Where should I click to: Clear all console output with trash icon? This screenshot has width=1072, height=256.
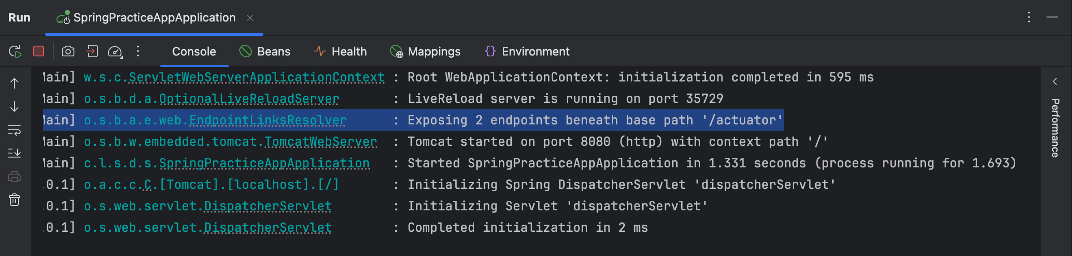pos(14,200)
